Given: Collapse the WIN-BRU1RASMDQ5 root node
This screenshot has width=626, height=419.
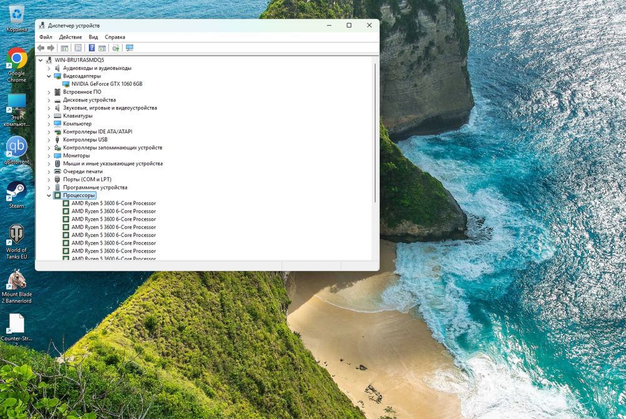Looking at the screenshot, I should (x=40, y=60).
